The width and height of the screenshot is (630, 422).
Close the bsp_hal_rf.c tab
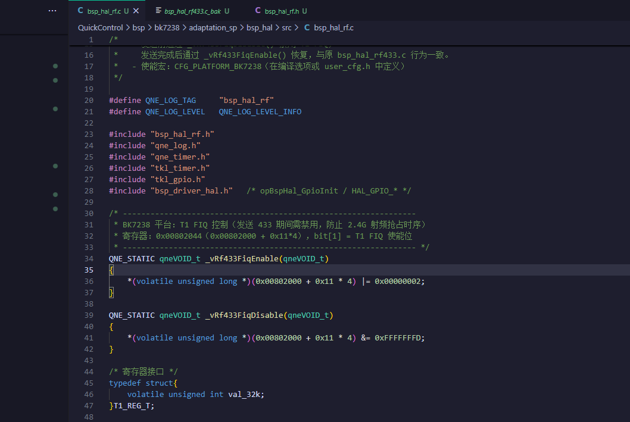136,11
